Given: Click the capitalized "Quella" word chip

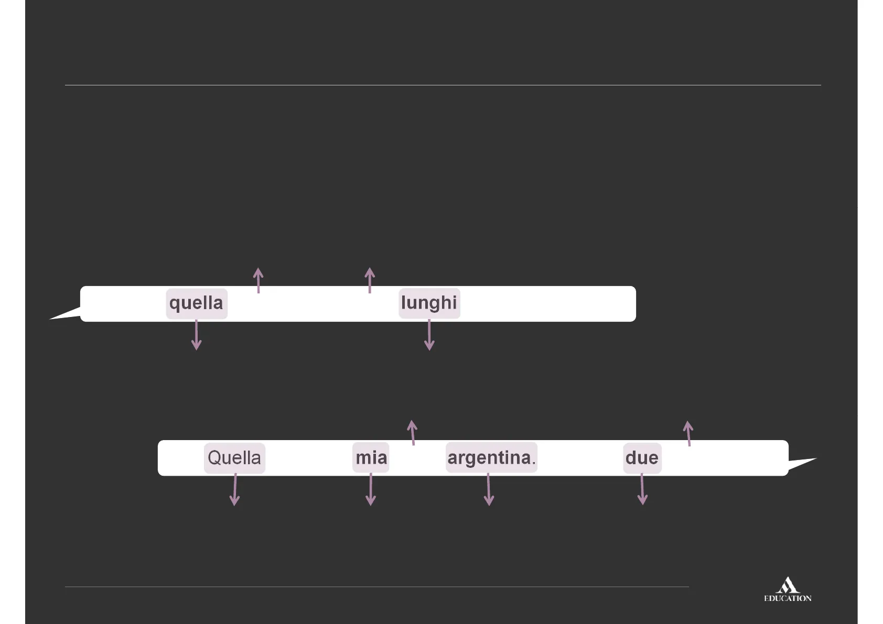Looking at the screenshot, I should point(234,458).
